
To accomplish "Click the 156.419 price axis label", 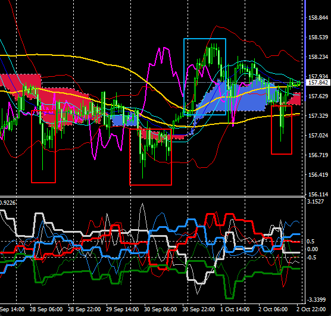I will tap(318, 175).
